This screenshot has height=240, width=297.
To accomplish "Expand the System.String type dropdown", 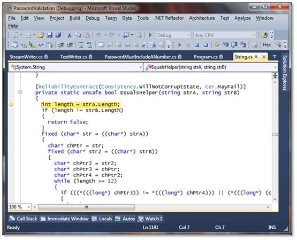I will (x=75, y=67).
